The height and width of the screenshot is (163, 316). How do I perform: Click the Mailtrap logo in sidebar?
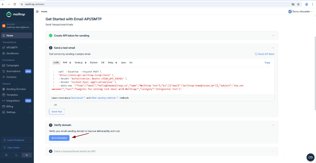tap(16, 15)
